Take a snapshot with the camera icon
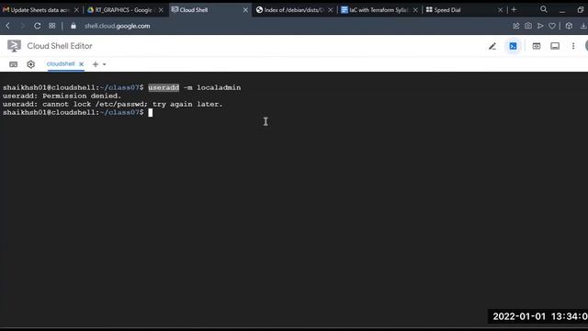The width and height of the screenshot is (588, 331). coord(528,26)
